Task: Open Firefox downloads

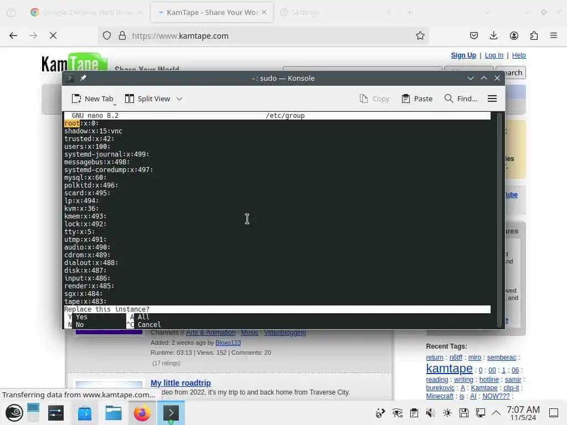Action: 493,35
